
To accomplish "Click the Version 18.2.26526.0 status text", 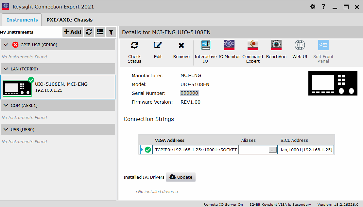I will tap(338, 204).
